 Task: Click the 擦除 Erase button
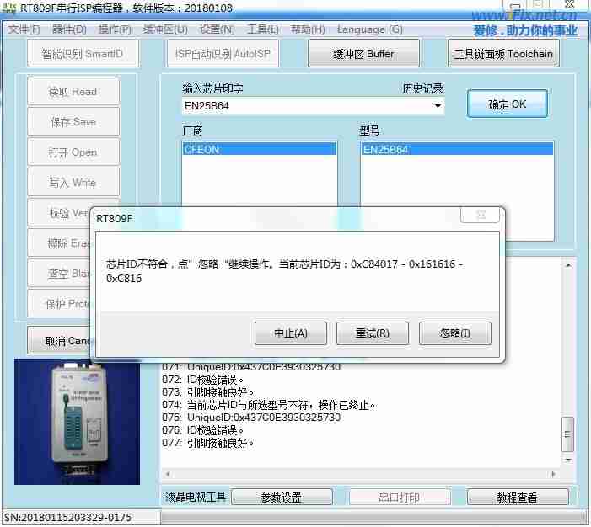59,243
